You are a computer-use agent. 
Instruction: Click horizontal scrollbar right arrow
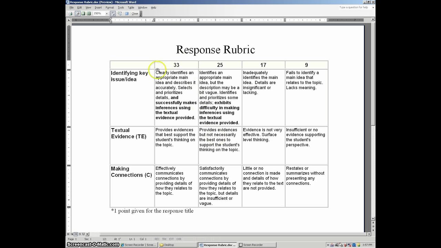coord(369,234)
